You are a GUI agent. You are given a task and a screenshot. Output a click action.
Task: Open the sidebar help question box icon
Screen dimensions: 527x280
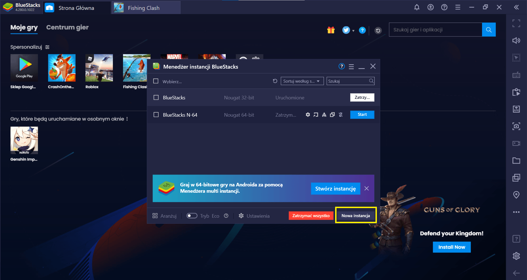coord(516,239)
